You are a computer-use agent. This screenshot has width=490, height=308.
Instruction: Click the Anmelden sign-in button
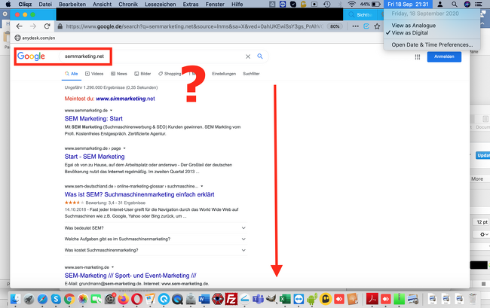click(x=444, y=56)
